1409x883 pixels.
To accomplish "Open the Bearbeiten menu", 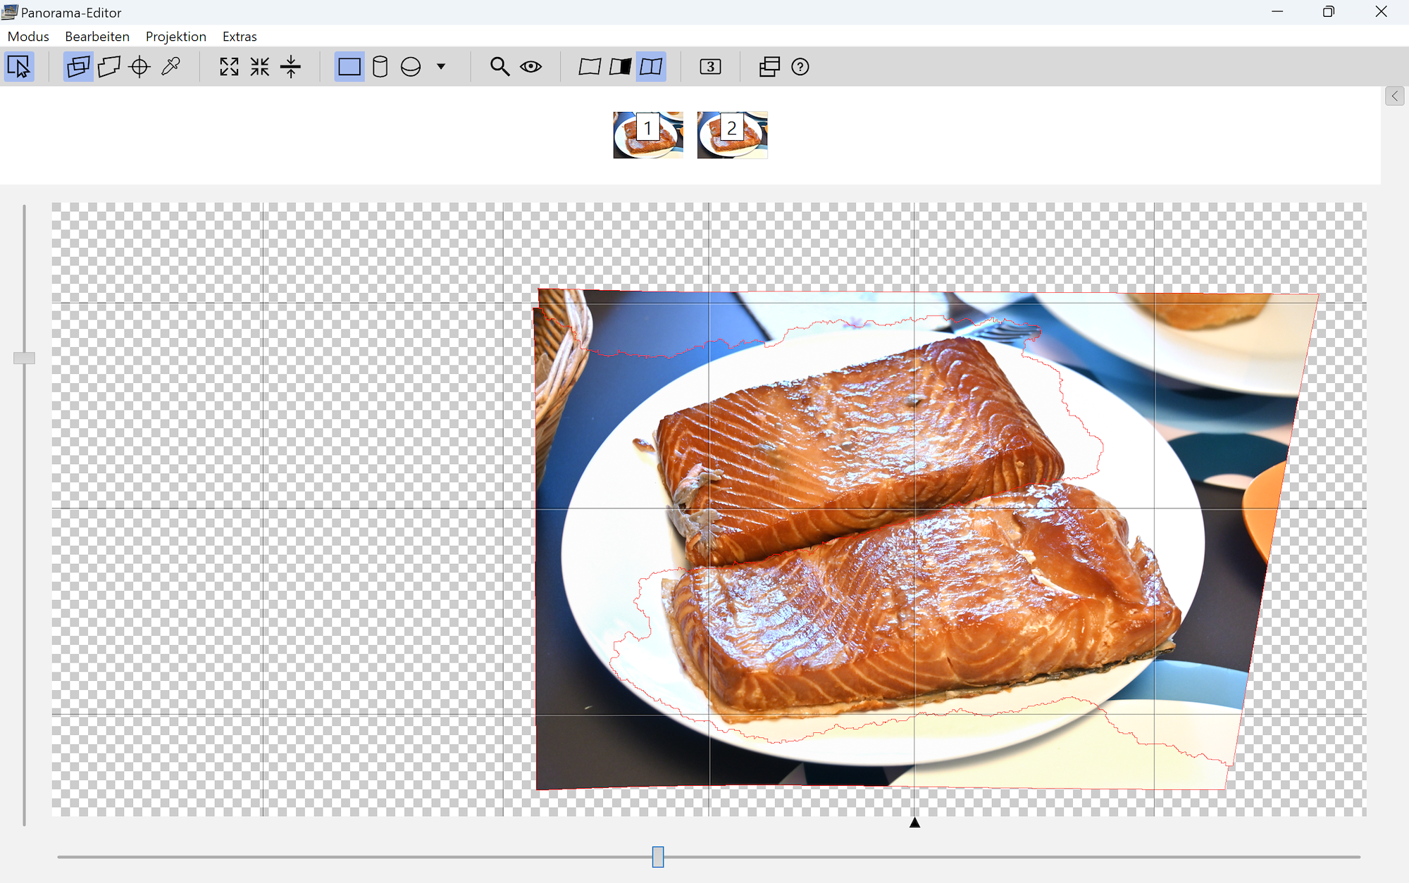I will [x=97, y=37].
